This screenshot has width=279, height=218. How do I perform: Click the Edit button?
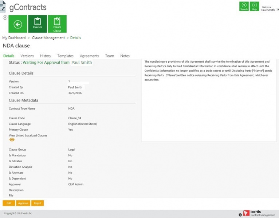pos(9,203)
